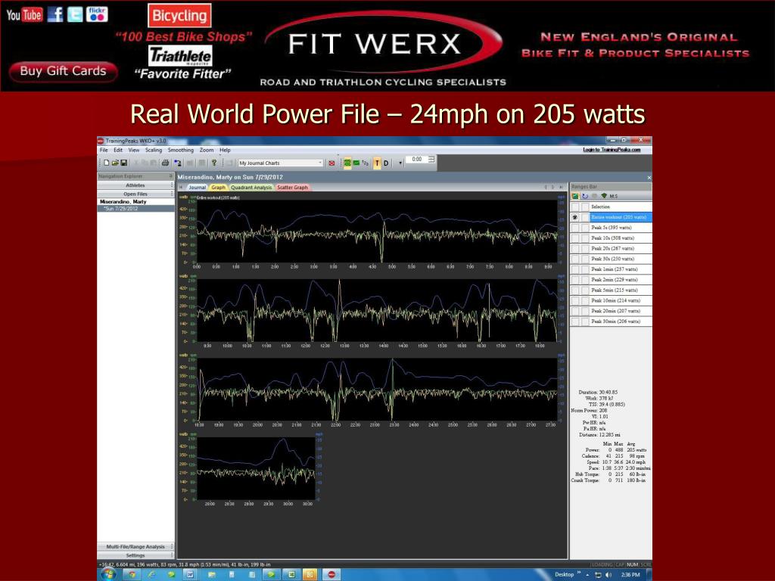Toggle first checkbox of Selection range
The height and width of the screenshot is (581, 775).
[x=575, y=207]
